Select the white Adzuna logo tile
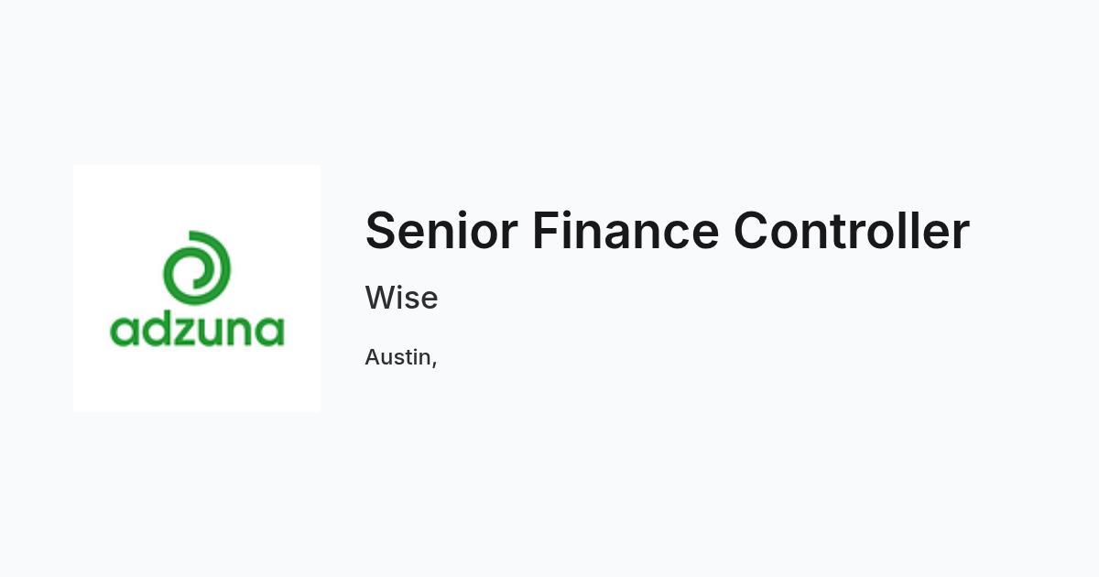The width and height of the screenshot is (1099, 577). click(197, 288)
